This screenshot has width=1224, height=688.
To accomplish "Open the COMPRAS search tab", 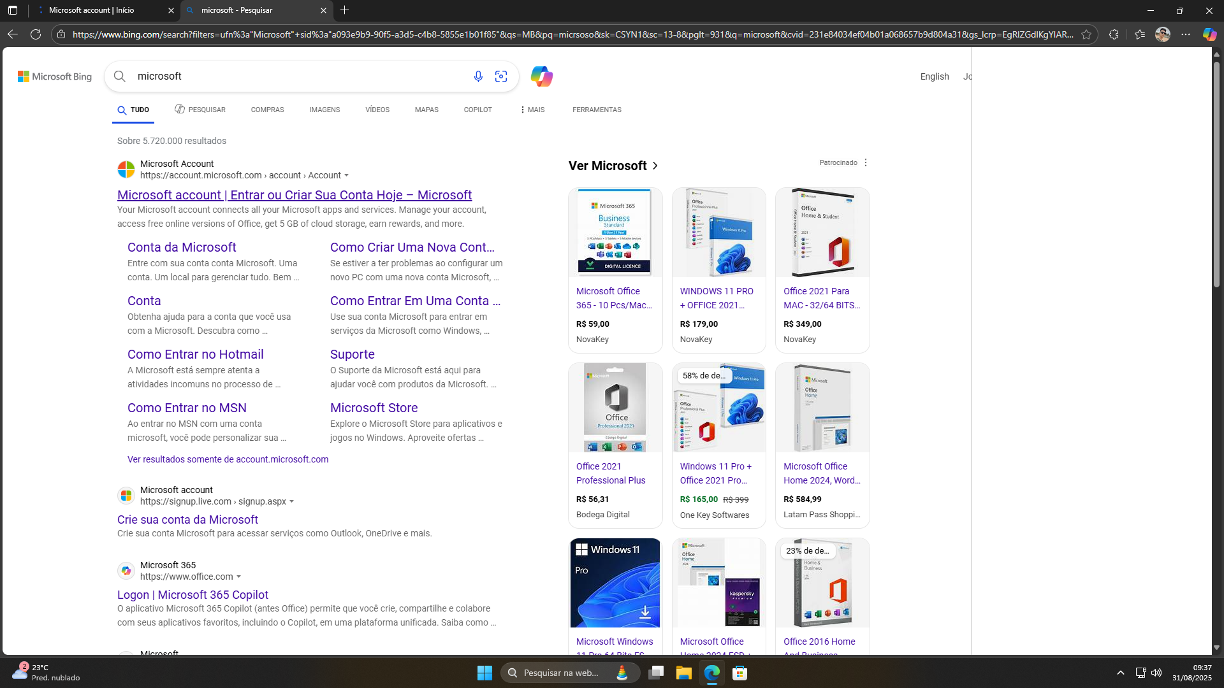I will (x=268, y=110).
